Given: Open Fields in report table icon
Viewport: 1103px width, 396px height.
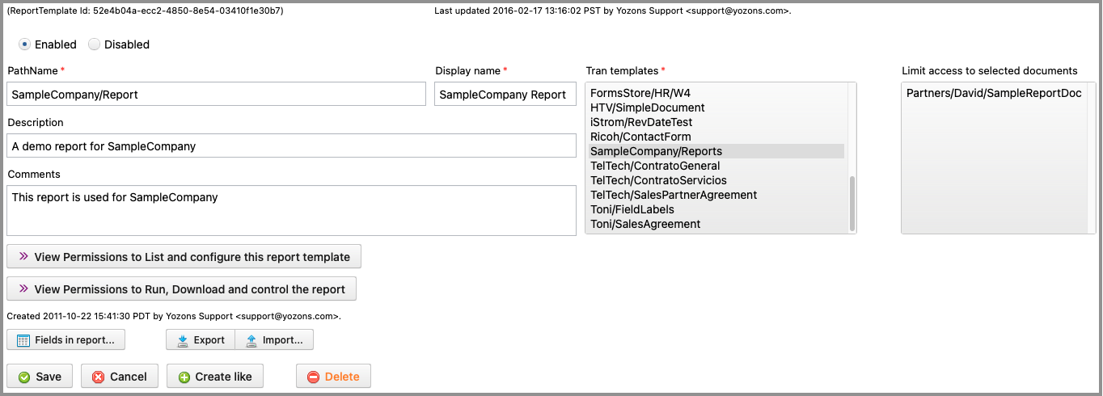Looking at the screenshot, I should [23, 340].
